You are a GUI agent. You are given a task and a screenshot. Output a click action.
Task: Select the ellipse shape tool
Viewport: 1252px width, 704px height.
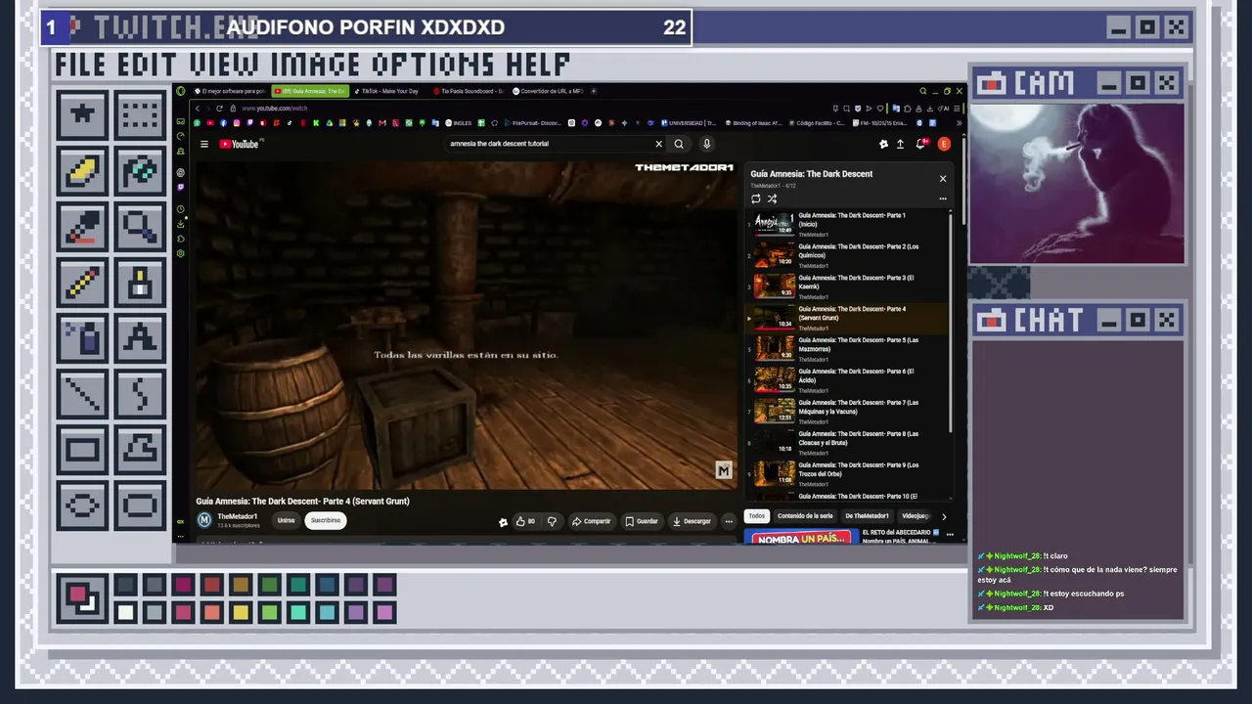click(x=83, y=506)
